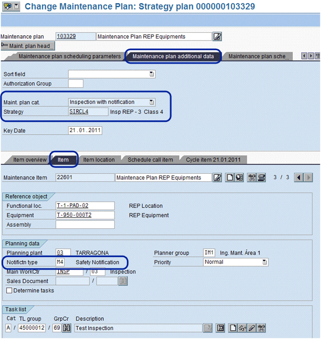Click the 'Safety Notification' text
The width and height of the screenshot is (321, 339).
point(97,262)
